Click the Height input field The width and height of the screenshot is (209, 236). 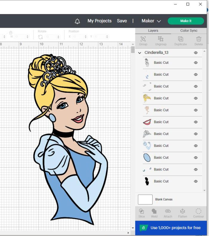tap(20, 36)
